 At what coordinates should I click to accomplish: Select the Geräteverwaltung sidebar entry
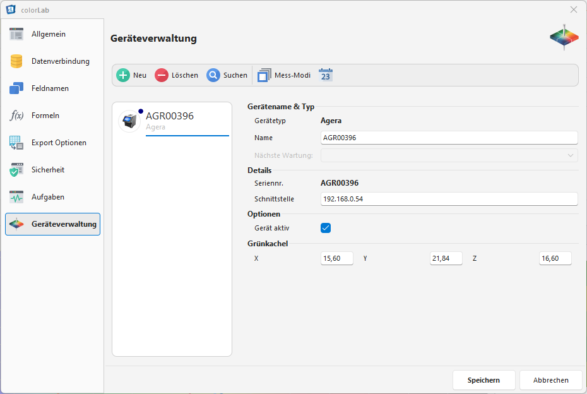tap(52, 224)
